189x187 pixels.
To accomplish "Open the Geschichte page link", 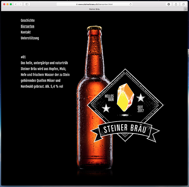I will [28, 20].
